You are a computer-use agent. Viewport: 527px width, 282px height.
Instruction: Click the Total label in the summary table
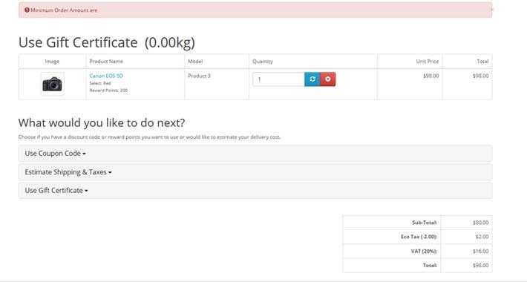[430, 266]
